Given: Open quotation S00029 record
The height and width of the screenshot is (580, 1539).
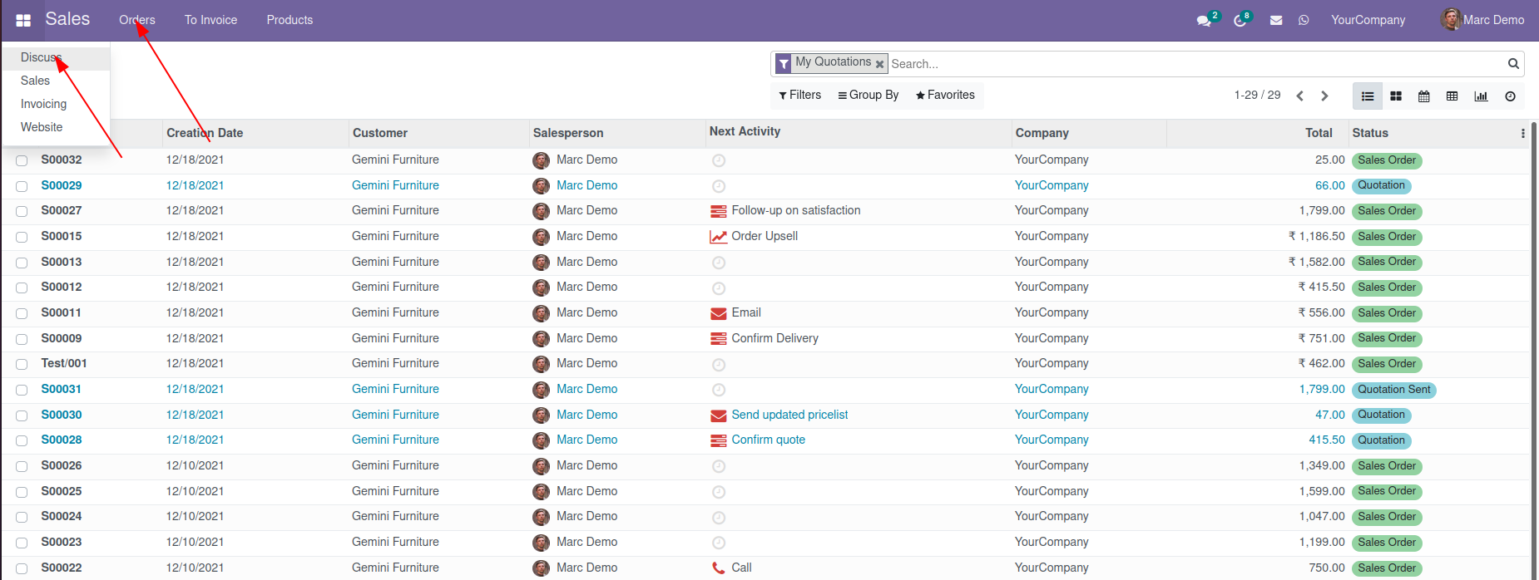Looking at the screenshot, I should pos(62,185).
